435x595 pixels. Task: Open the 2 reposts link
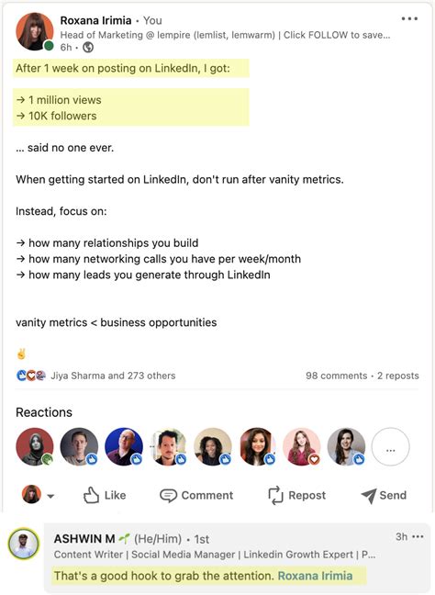[398, 376]
